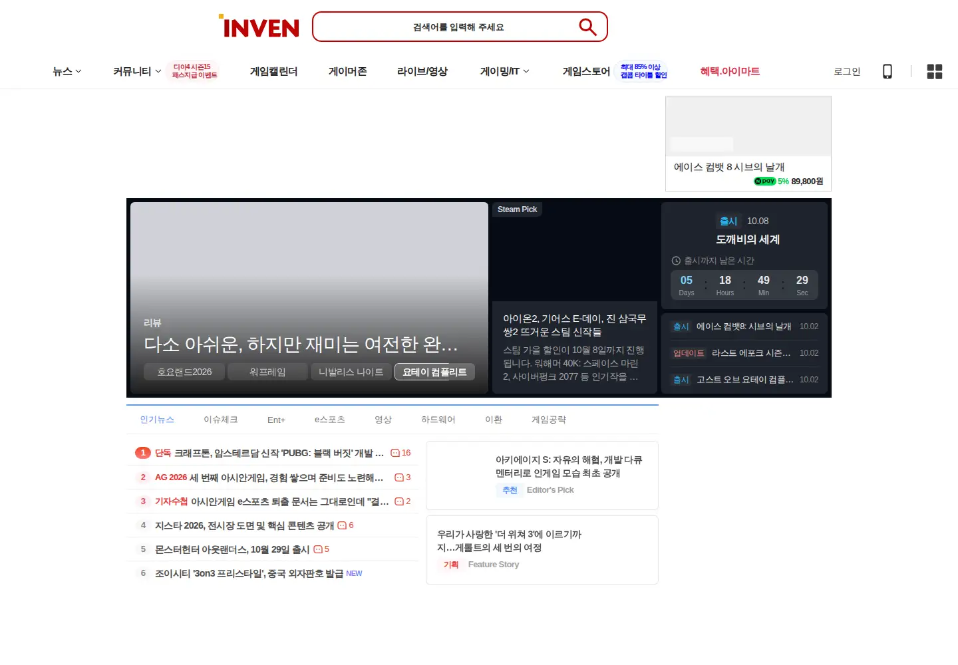Click the 로그인 link
Screen dimensions: 958x665
point(847,71)
